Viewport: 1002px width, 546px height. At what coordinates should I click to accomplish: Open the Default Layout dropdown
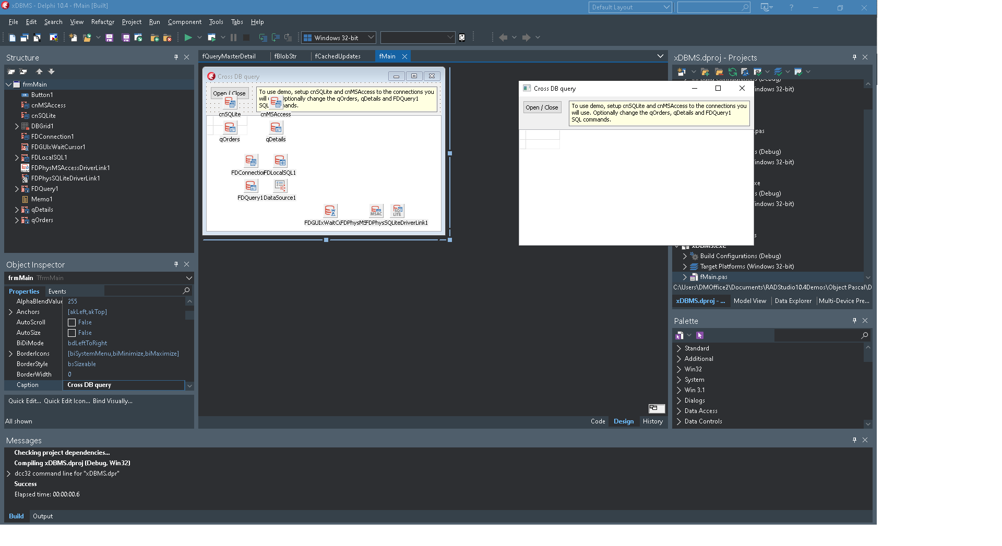(666, 7)
